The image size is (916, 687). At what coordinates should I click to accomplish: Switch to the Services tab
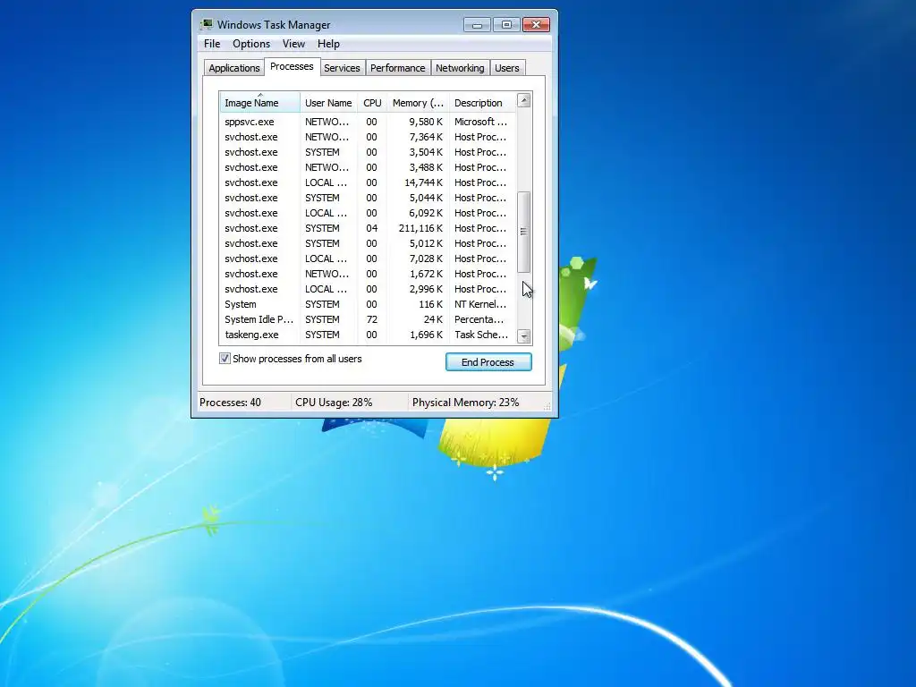click(342, 68)
